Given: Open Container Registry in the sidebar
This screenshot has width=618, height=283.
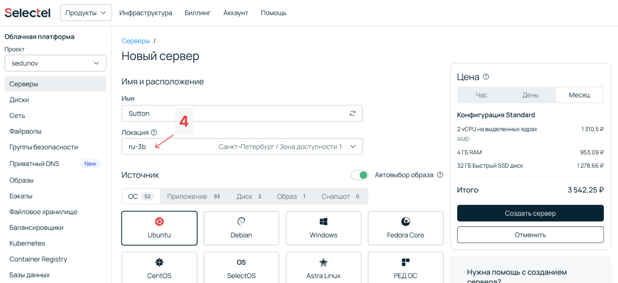Looking at the screenshot, I should click(55, 259).
